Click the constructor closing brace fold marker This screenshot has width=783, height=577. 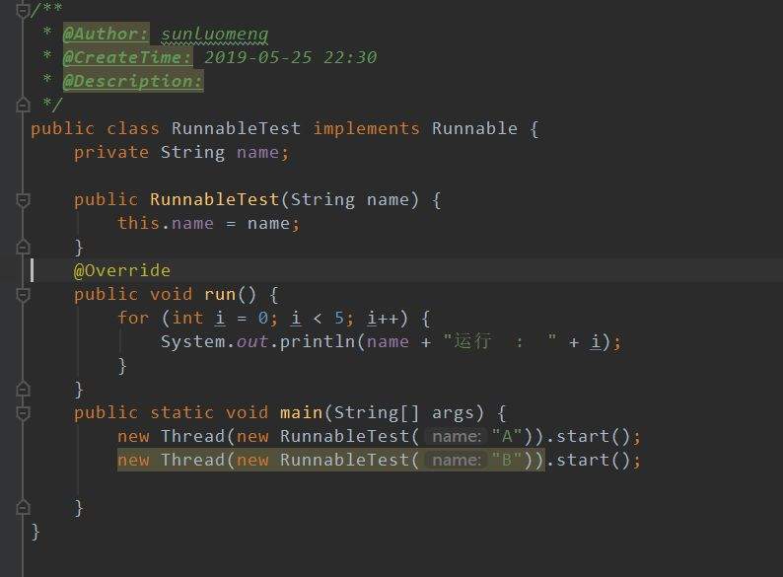pyautogui.click(x=23, y=247)
